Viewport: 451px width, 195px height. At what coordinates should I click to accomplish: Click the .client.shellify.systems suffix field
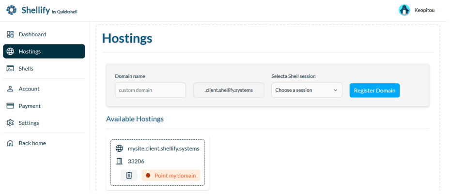pos(229,90)
